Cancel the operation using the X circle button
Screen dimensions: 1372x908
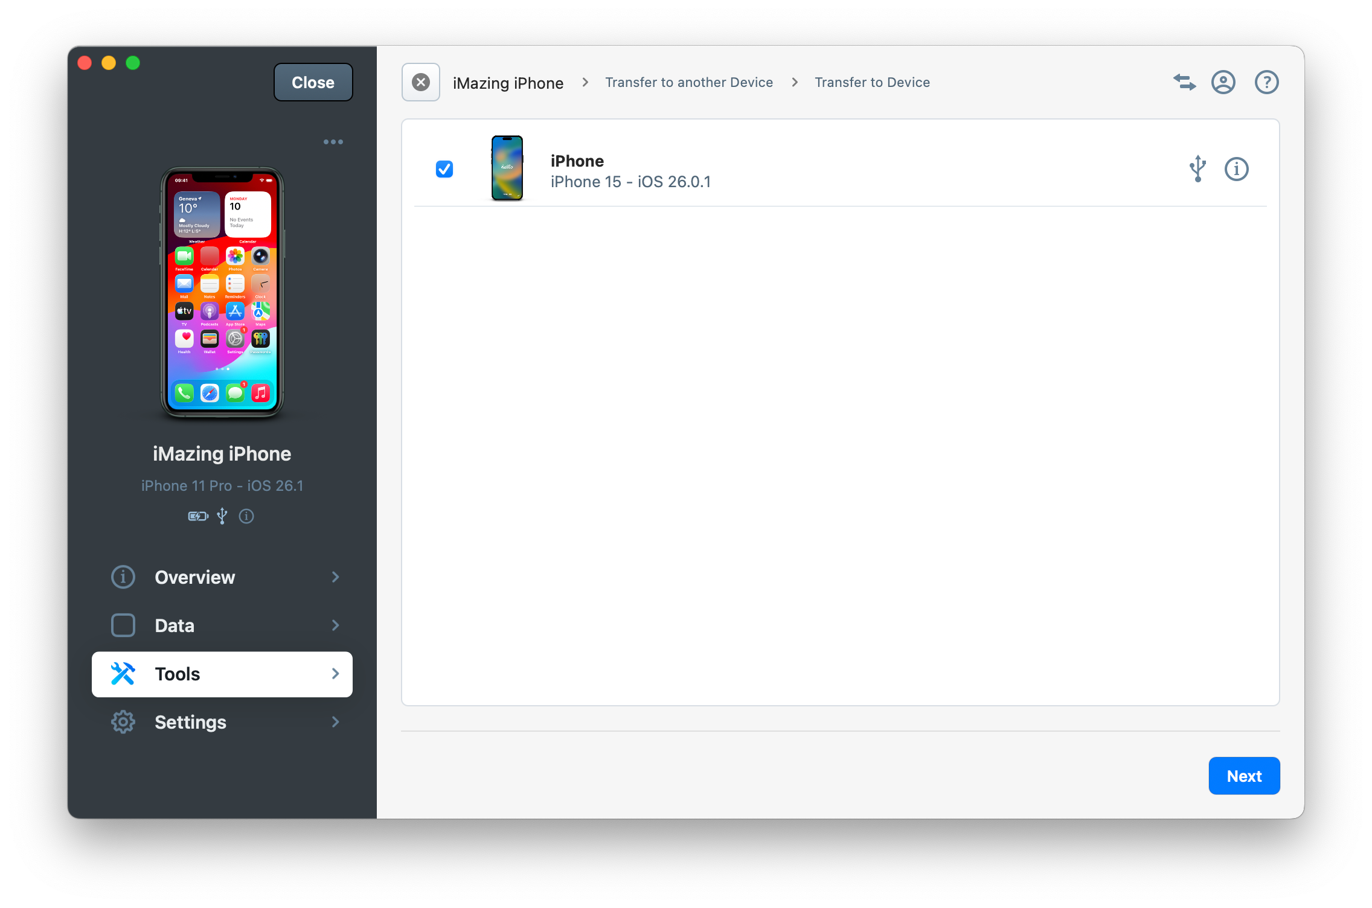point(420,82)
